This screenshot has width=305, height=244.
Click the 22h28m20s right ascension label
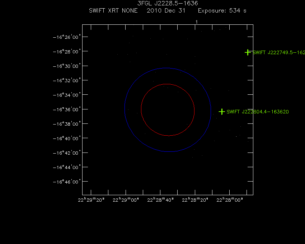pos(195,200)
